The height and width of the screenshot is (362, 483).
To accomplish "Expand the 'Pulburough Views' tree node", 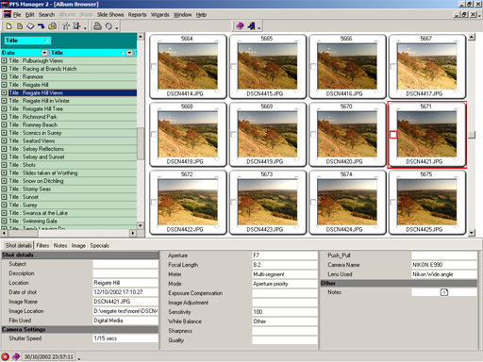I will pyautogui.click(x=4, y=60).
